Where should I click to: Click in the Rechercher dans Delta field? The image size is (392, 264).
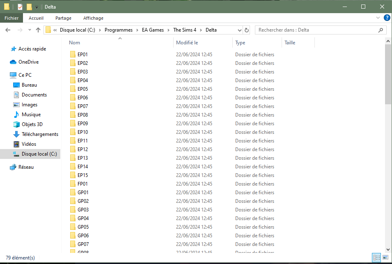316,30
